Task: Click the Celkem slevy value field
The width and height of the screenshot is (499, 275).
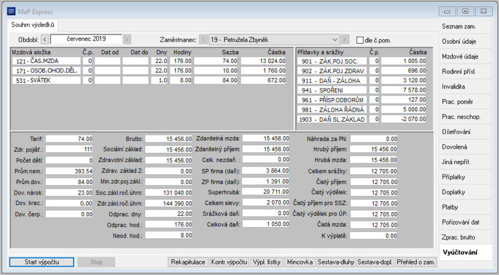Action: (x=266, y=203)
